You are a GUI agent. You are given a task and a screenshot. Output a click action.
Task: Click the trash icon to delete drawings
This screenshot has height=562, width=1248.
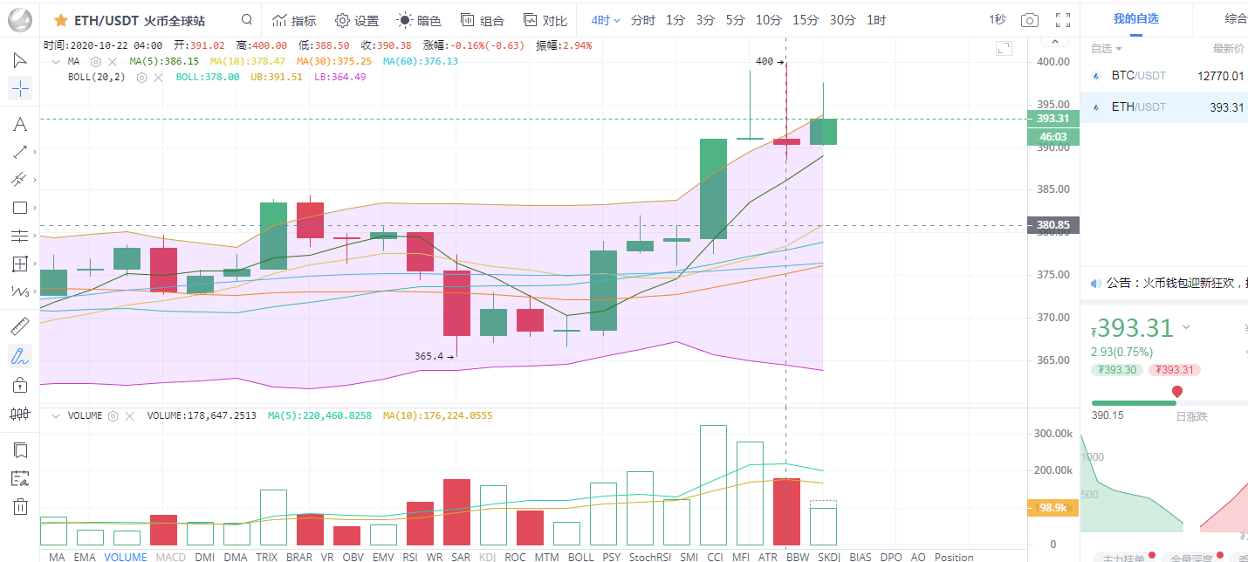19,506
